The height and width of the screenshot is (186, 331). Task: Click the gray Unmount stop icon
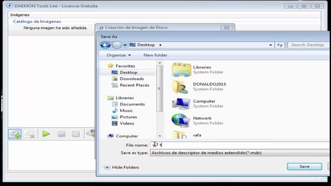point(61,134)
